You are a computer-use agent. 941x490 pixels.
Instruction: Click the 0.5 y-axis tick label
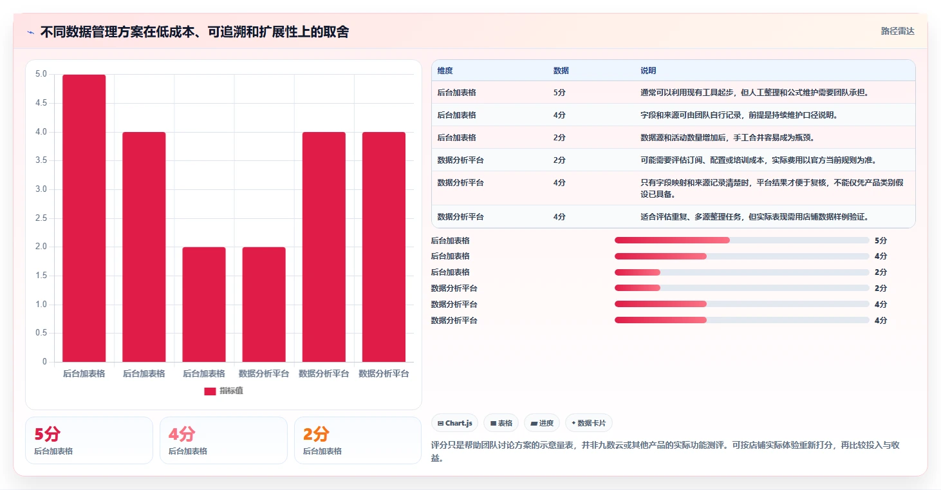[x=41, y=333]
